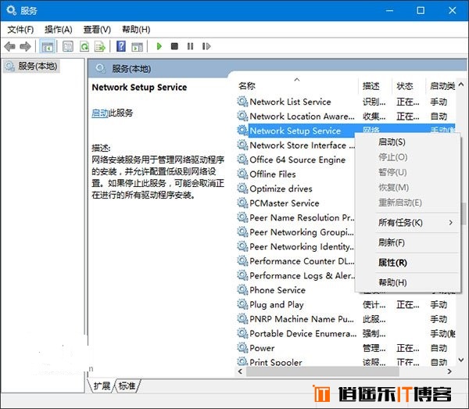Image resolution: width=469 pixels, height=409 pixels.
Task: Choose 启动(S) in the context menu
Action: pos(392,142)
